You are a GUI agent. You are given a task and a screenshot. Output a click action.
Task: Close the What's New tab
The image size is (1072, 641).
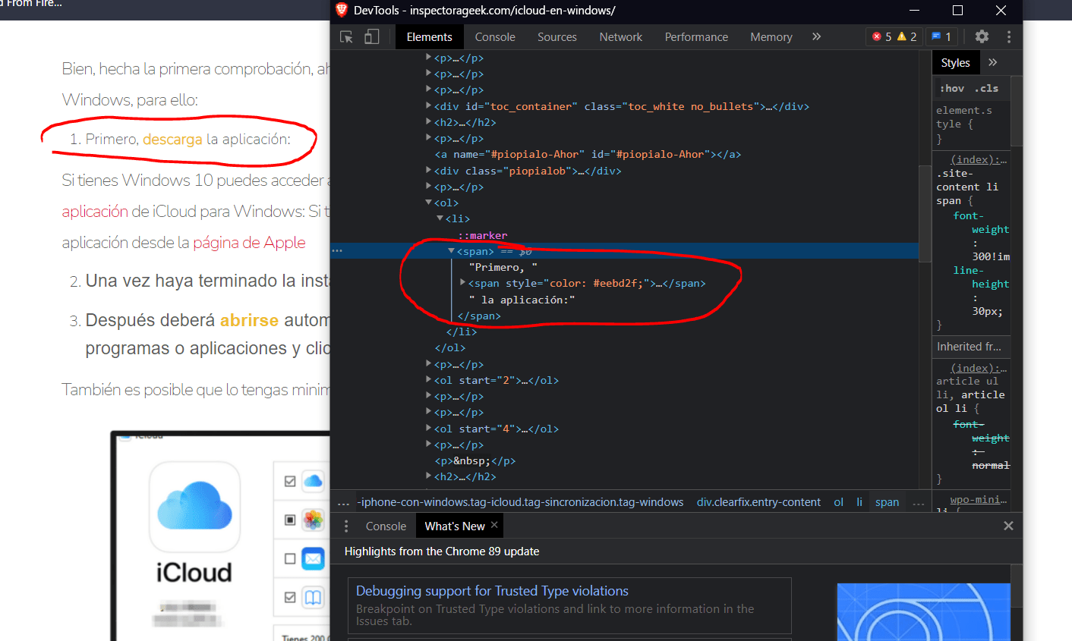point(494,525)
